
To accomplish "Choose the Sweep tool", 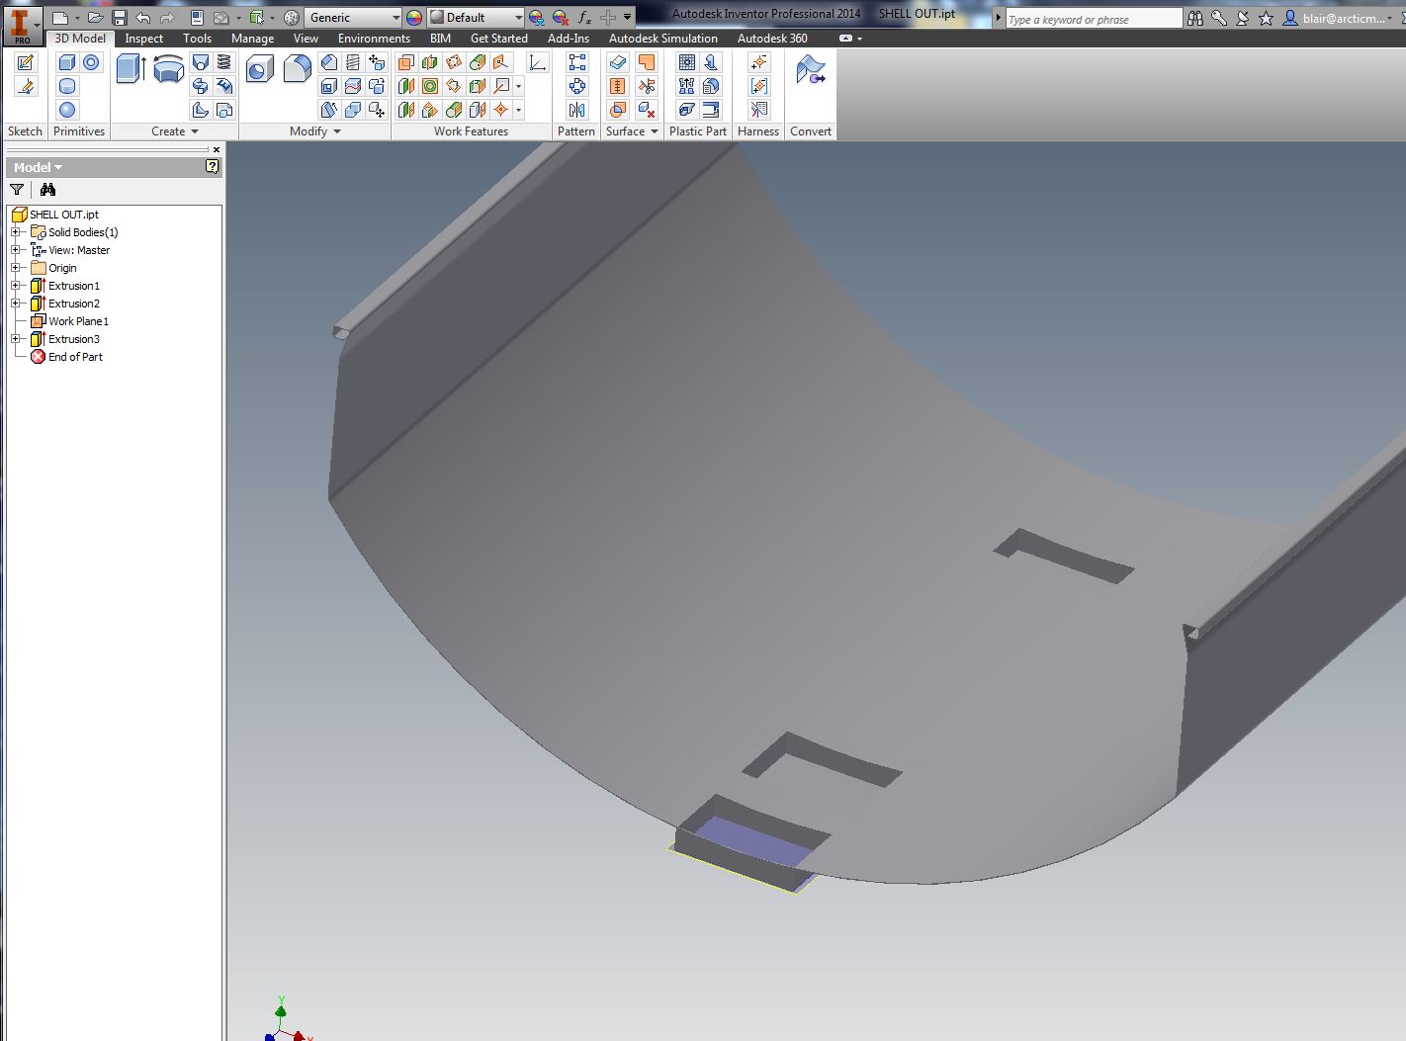I will tap(200, 86).
